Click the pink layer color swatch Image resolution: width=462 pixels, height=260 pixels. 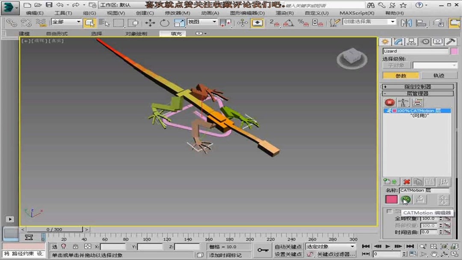click(391, 199)
